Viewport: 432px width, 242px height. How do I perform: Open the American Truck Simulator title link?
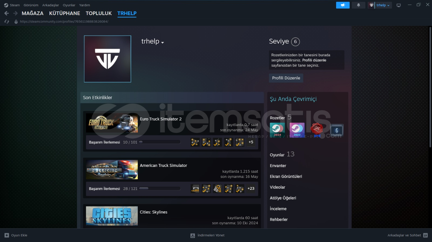(x=163, y=166)
